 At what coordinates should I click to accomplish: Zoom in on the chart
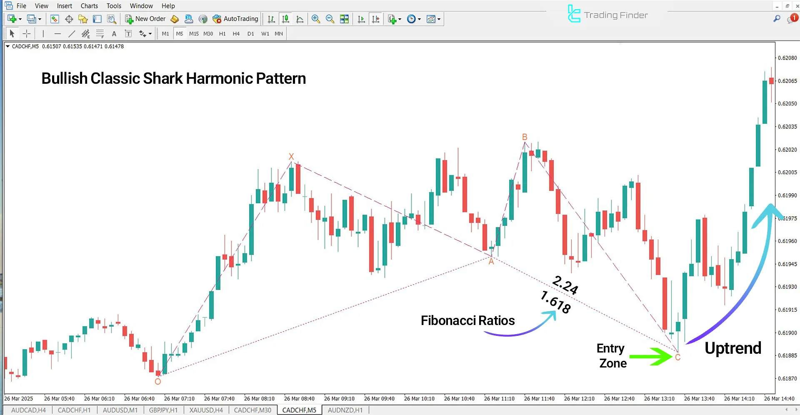(x=316, y=19)
